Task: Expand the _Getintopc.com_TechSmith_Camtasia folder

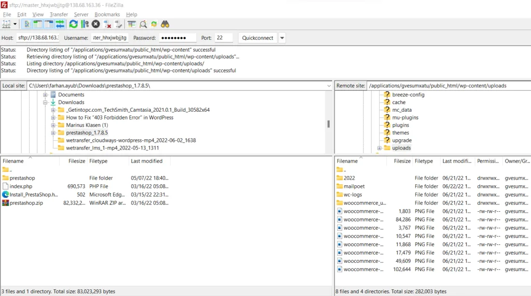Action: point(53,110)
